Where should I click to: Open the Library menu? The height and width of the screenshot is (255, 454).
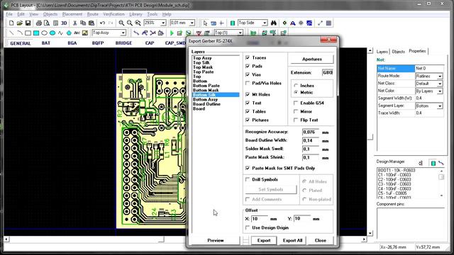(135, 14)
